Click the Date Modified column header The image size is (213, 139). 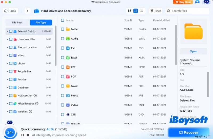click(161, 20)
